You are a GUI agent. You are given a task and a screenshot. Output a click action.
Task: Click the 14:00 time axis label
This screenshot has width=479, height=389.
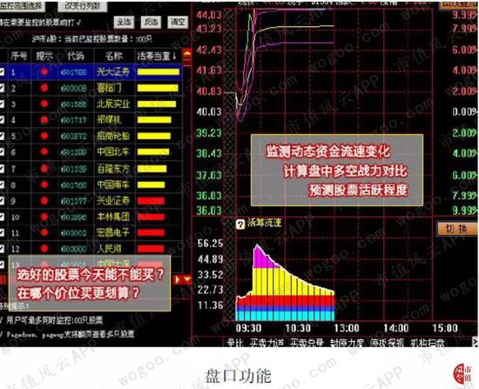pos(396,328)
